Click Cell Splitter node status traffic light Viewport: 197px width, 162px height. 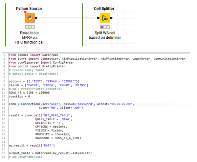pos(105,27)
